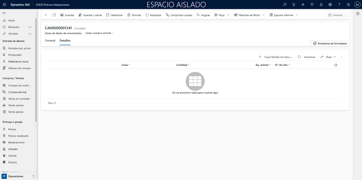Toggle the hamburger navigation menu

[x=4, y=13]
